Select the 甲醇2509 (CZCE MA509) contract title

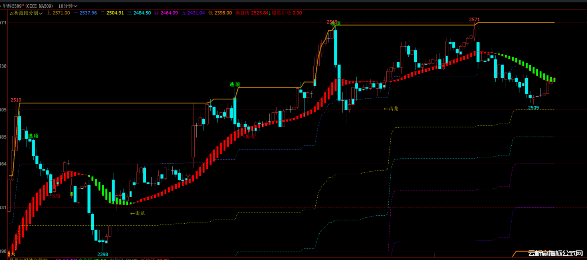(28, 6)
